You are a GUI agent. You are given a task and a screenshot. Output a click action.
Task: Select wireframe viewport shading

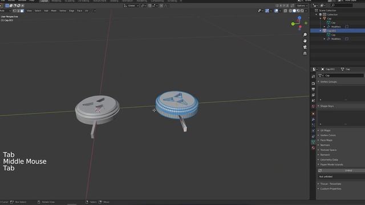(290, 11)
